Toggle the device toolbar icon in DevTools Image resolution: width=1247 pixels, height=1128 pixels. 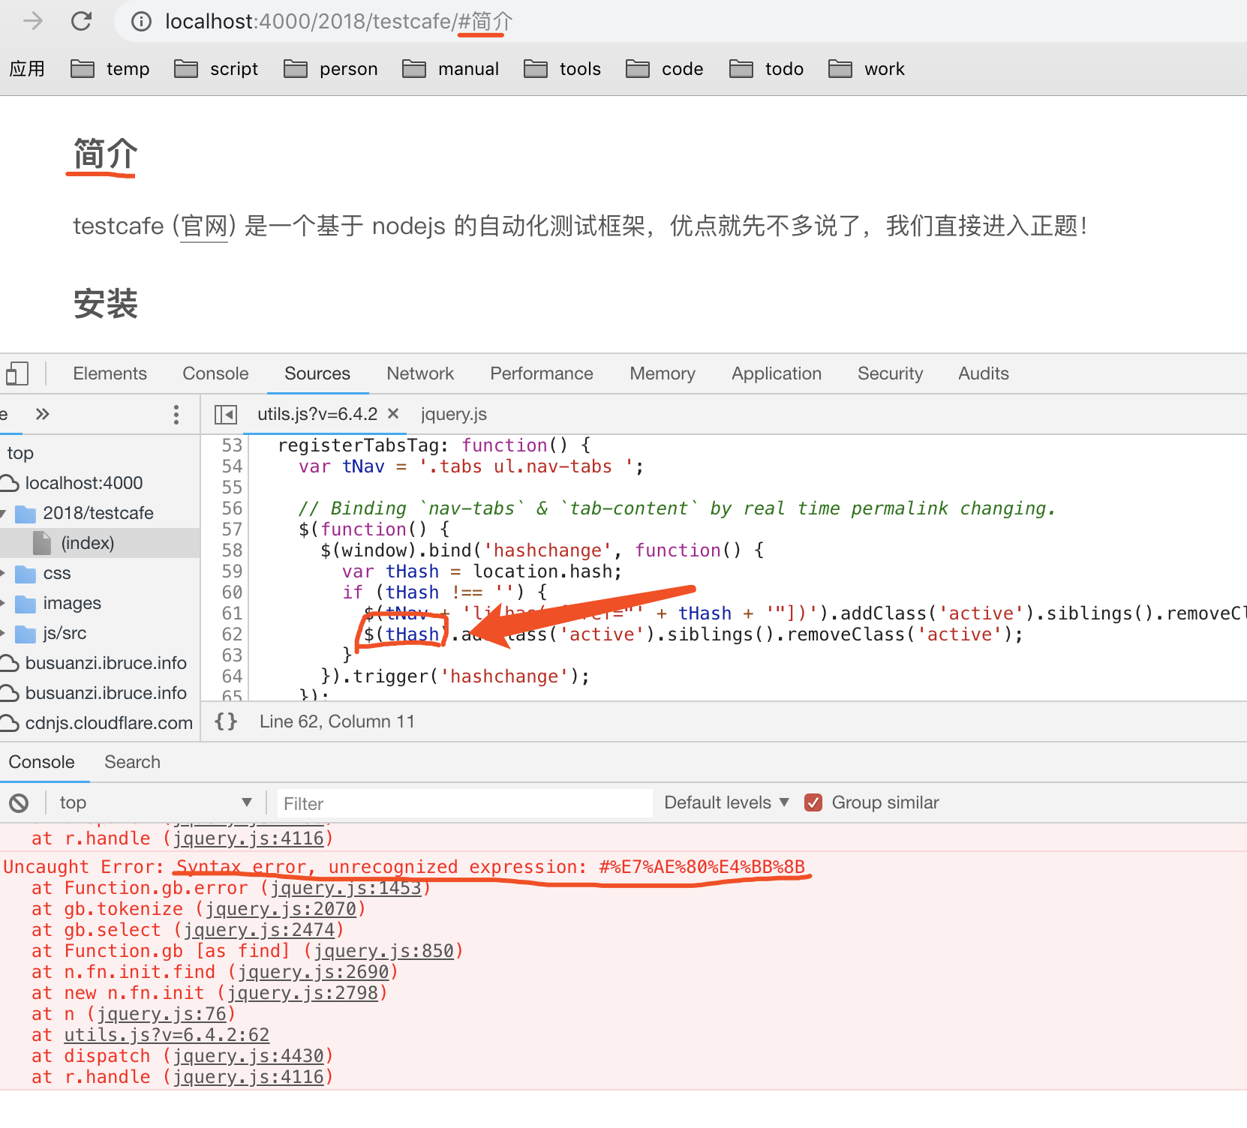(17, 373)
